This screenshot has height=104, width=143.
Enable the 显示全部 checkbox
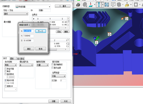53,68
